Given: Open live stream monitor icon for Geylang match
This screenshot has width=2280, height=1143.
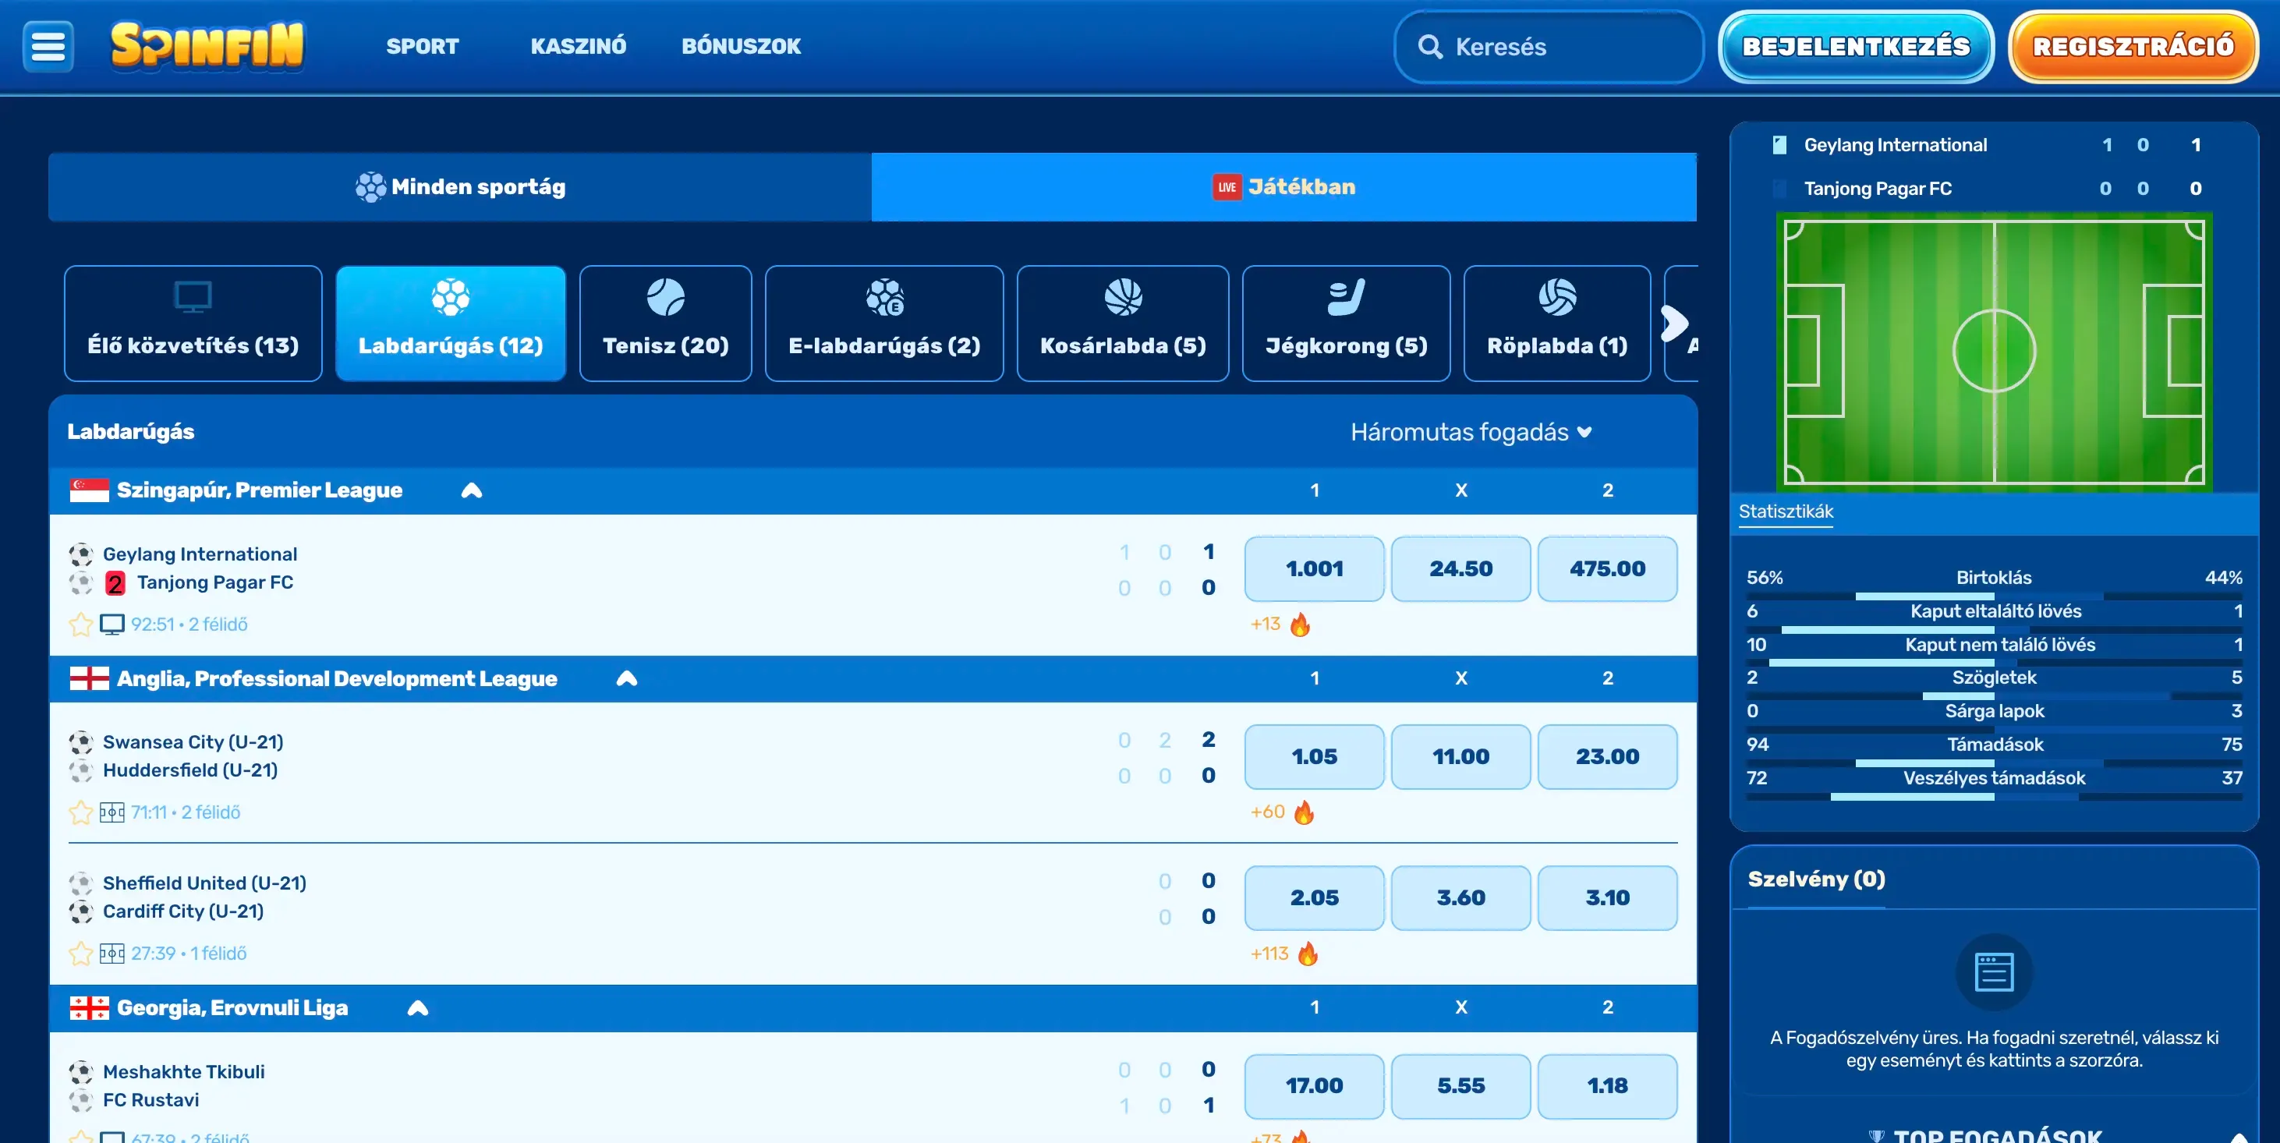Looking at the screenshot, I should pyautogui.click(x=112, y=625).
